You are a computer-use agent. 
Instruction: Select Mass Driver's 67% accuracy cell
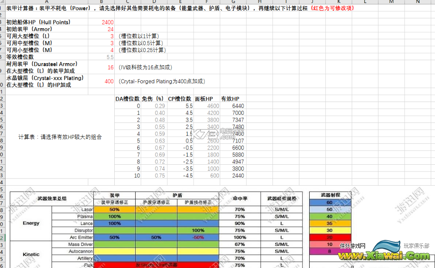click(x=240, y=245)
